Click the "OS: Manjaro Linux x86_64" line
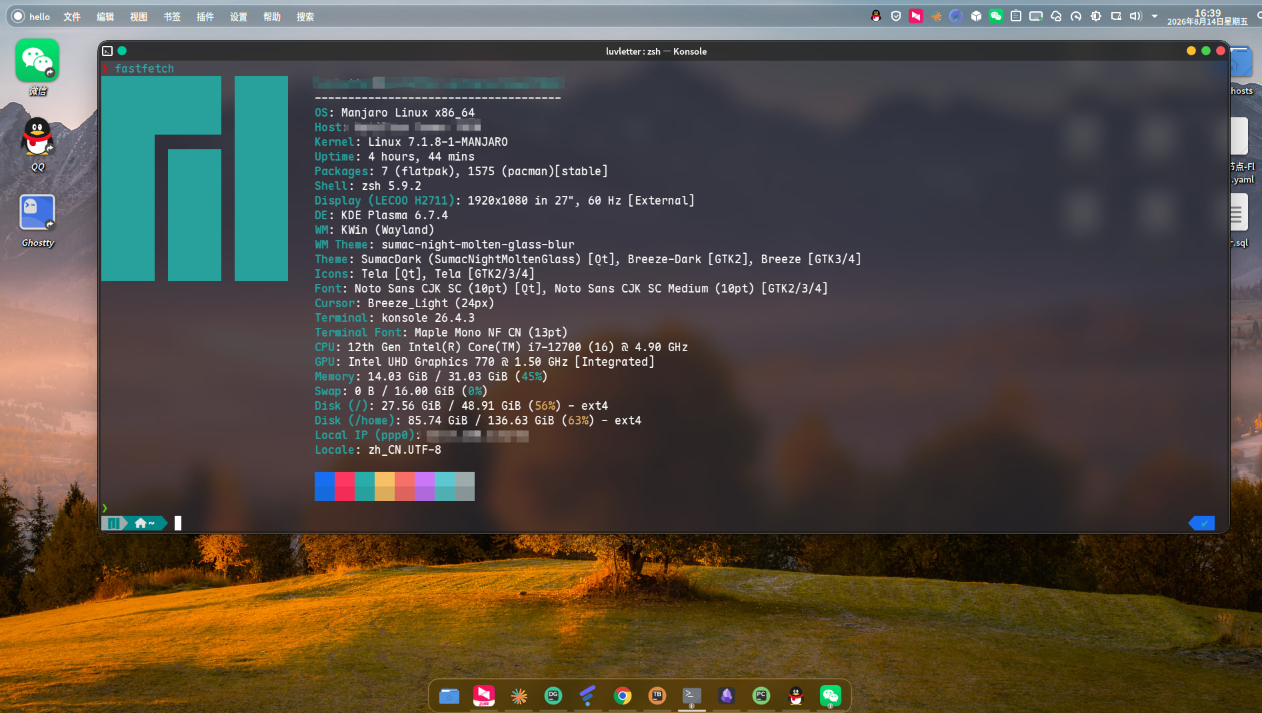Viewport: 1262px width, 713px height. (395, 113)
